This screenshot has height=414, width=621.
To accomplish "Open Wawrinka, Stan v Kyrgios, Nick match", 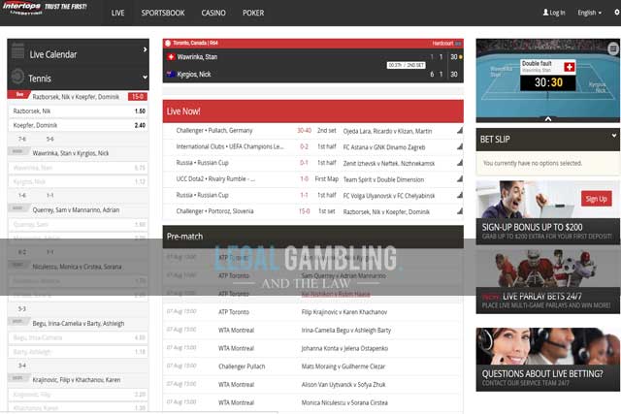I will click(71, 153).
